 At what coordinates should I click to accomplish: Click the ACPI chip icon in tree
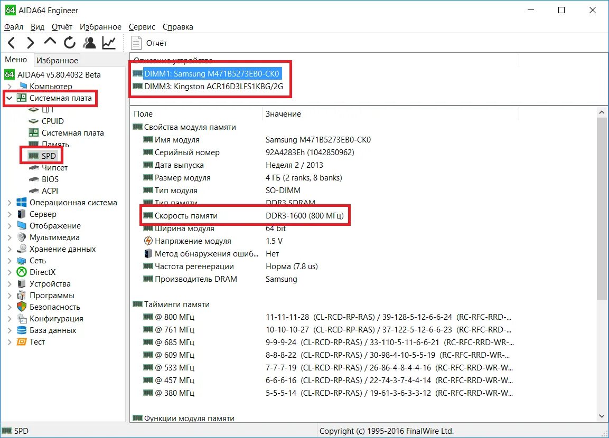(x=34, y=191)
